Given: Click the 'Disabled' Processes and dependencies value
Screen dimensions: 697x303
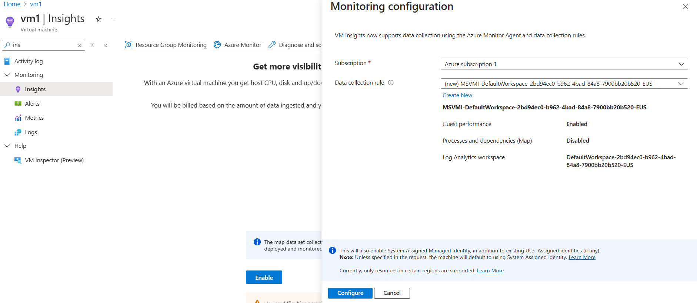Looking at the screenshot, I should point(578,141).
